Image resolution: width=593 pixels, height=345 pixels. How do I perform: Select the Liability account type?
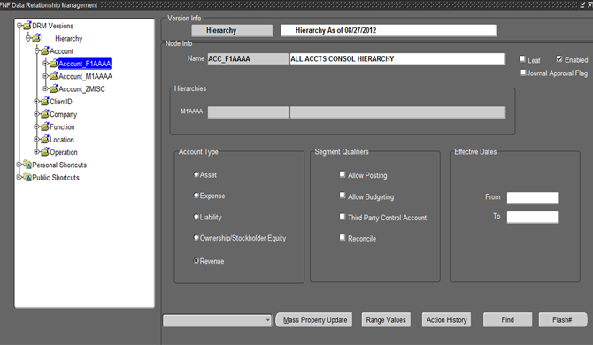196,217
